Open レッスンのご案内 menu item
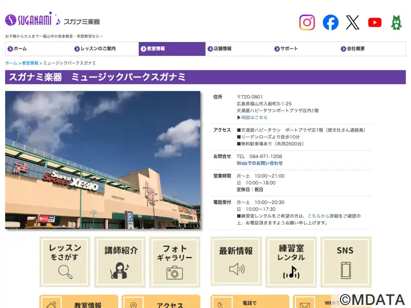411x308 pixels. 105,49
